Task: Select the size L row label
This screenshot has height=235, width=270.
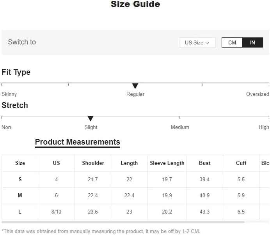Action: click(20, 212)
